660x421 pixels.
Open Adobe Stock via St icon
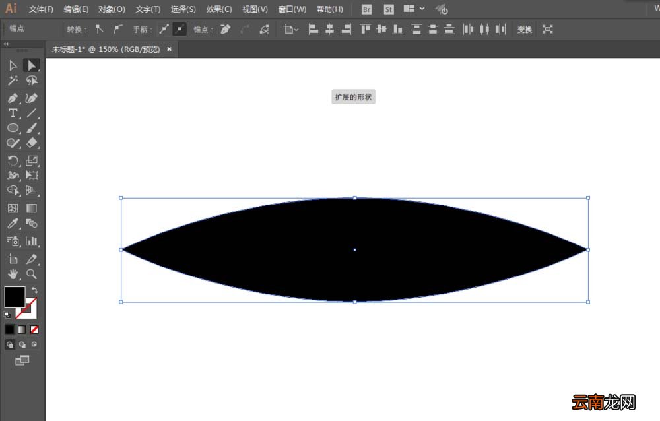coord(389,9)
